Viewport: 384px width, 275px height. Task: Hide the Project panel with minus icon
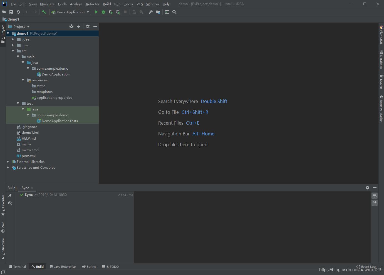tap(95, 26)
